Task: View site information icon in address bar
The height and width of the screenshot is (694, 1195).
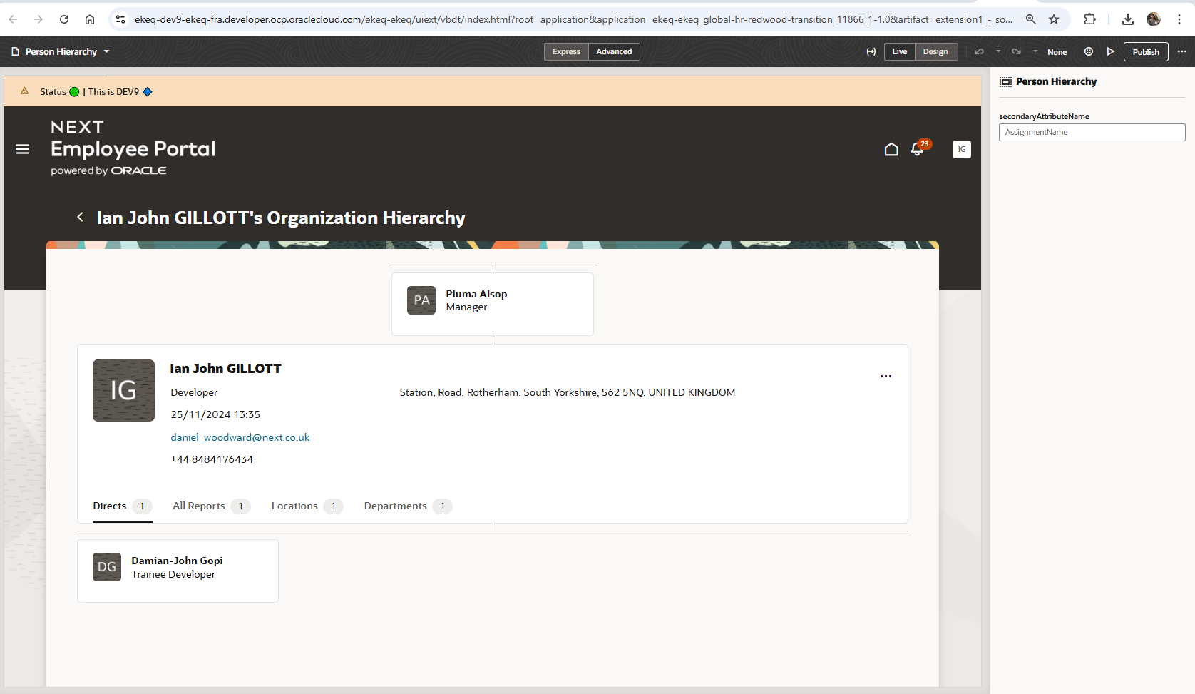Action: [120, 19]
